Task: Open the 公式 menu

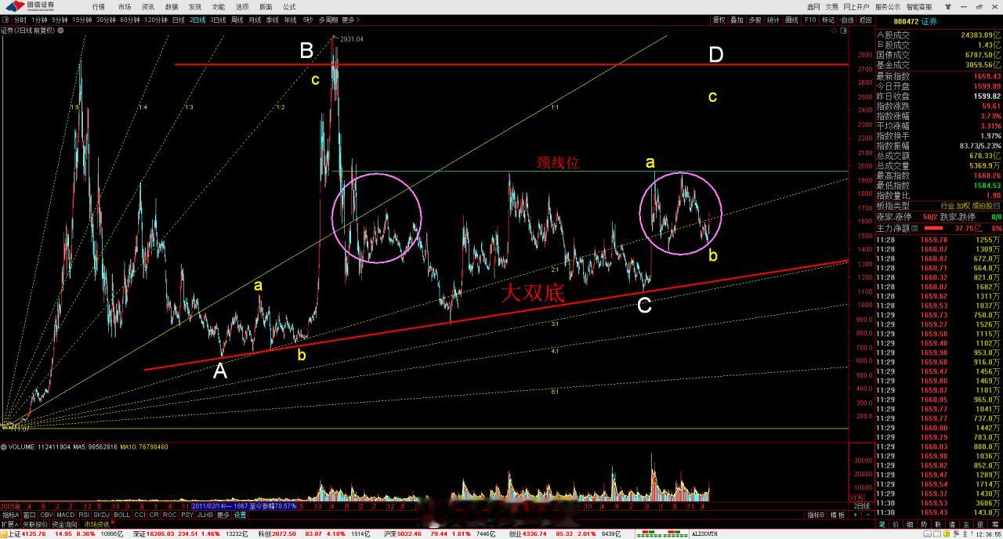Action: [x=289, y=7]
